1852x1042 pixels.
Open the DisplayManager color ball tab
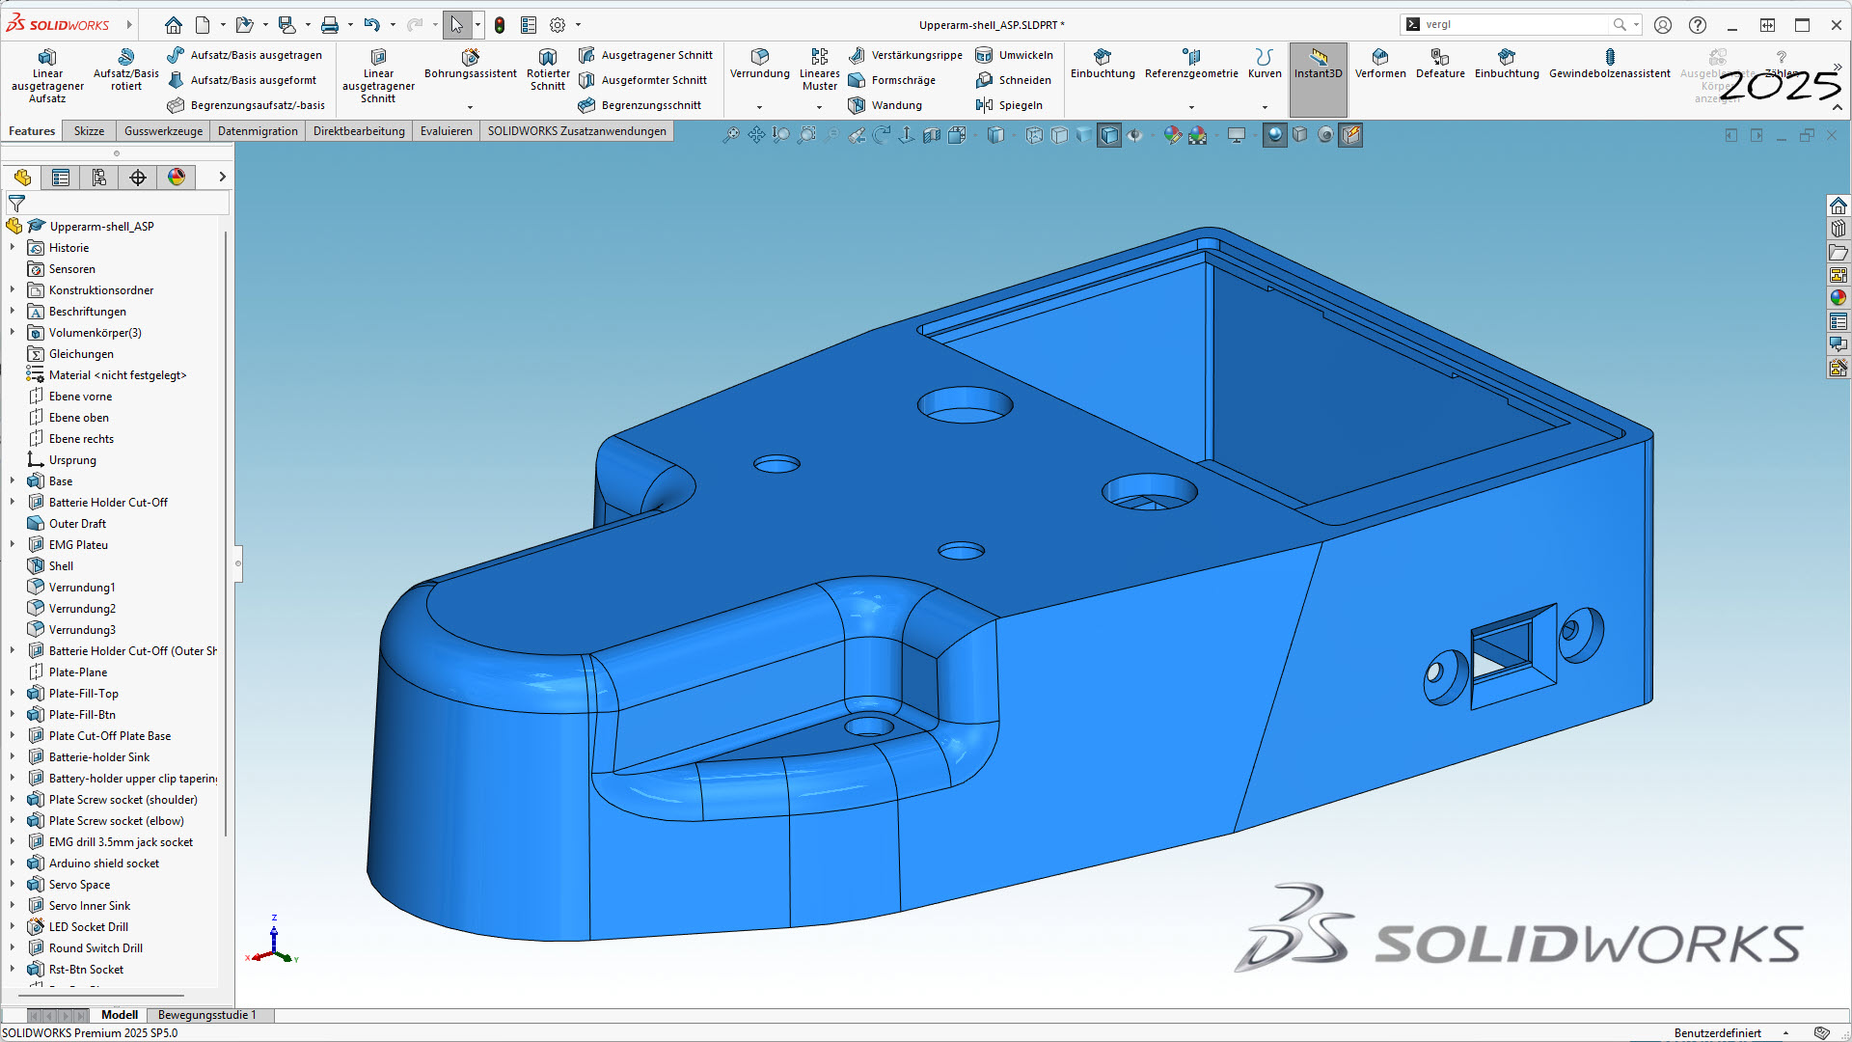click(177, 177)
